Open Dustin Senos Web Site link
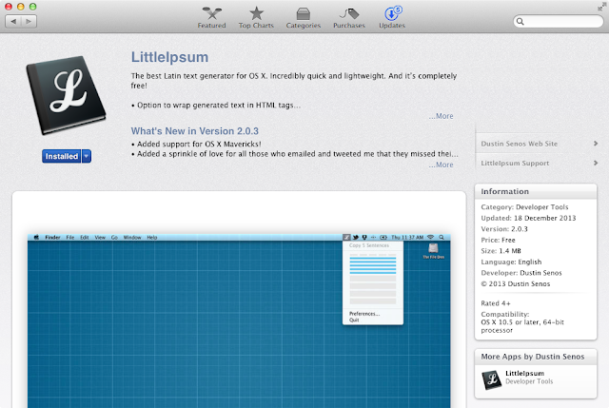Image resolution: width=609 pixels, height=408 pixels. (x=519, y=144)
